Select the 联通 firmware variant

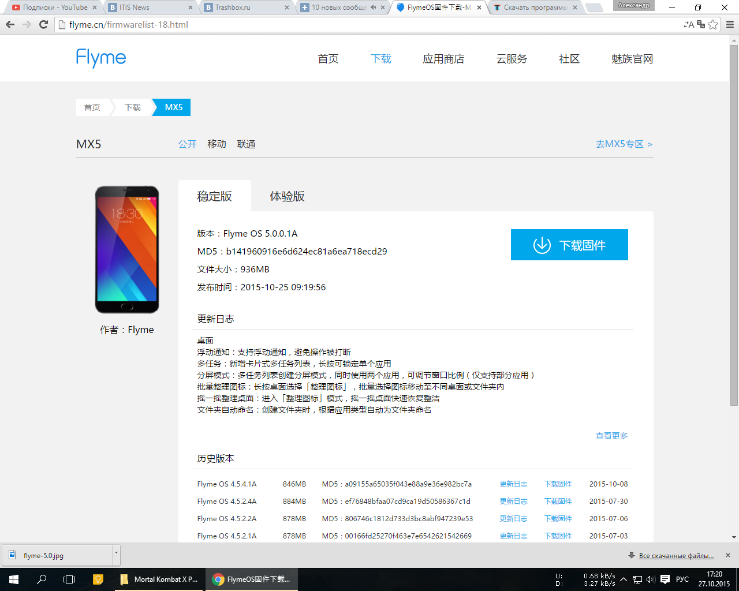point(247,144)
